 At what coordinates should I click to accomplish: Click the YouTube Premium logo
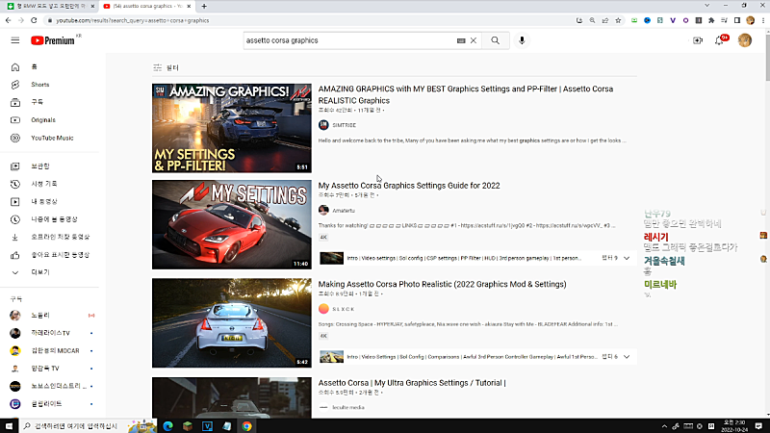point(53,40)
